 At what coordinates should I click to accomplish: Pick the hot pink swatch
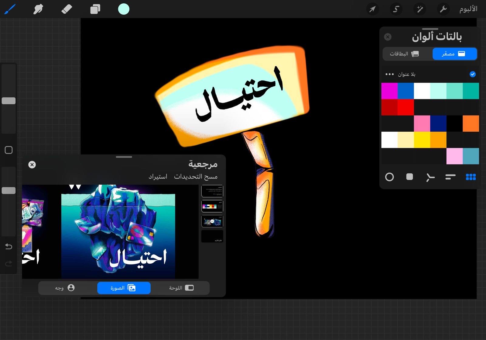pyautogui.click(x=422, y=123)
